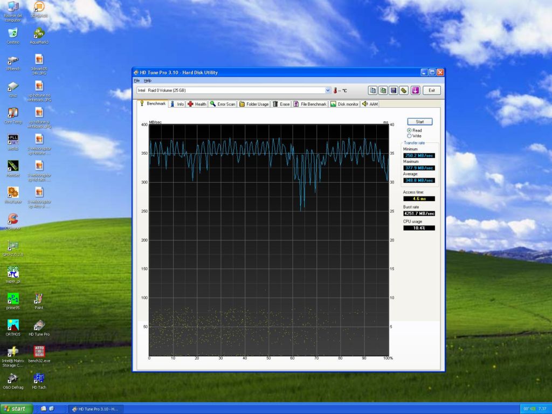Select the prime95 desktop icon
552x414 pixels.
[13, 301]
